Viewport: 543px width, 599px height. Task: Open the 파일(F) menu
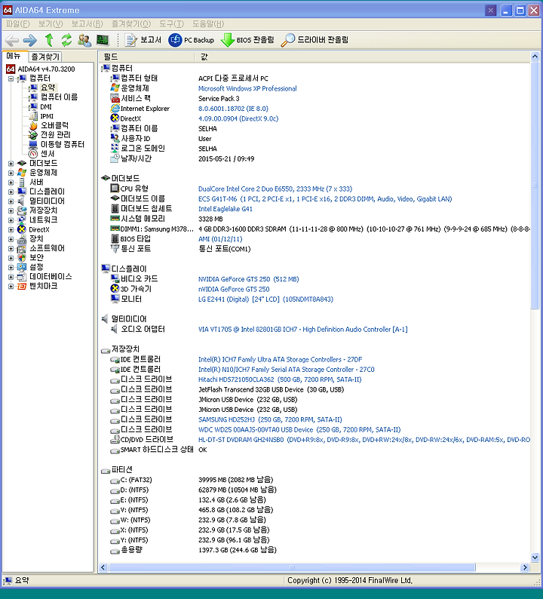[x=17, y=23]
